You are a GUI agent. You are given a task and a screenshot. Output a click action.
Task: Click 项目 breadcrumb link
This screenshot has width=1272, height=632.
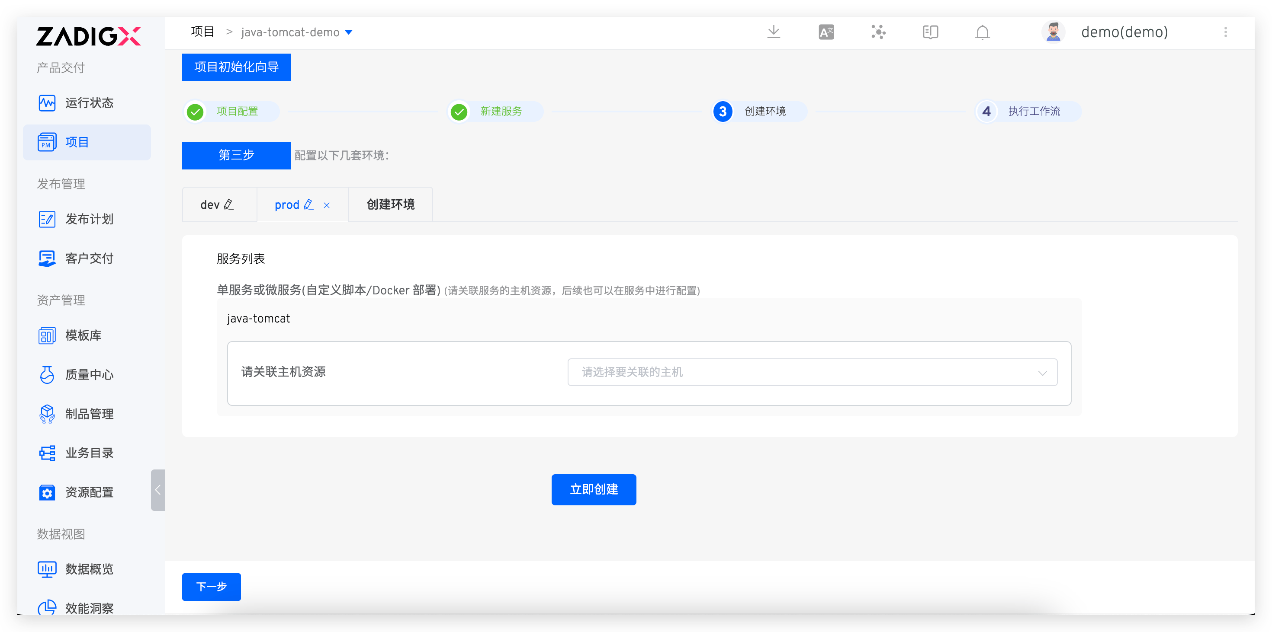pos(202,32)
